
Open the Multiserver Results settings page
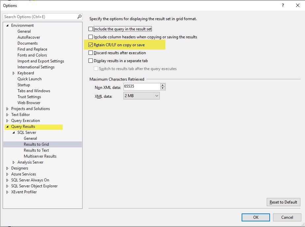pyautogui.click(x=40, y=156)
